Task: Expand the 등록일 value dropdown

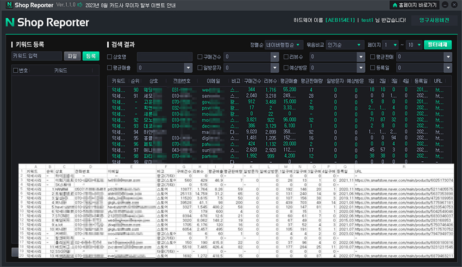Action: (x=448, y=68)
